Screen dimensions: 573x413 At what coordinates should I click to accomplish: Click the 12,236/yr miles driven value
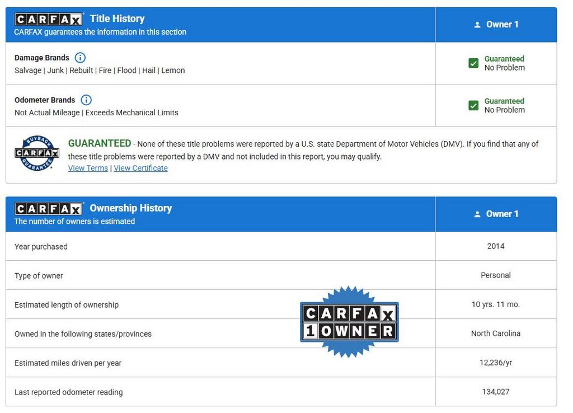tap(496, 363)
